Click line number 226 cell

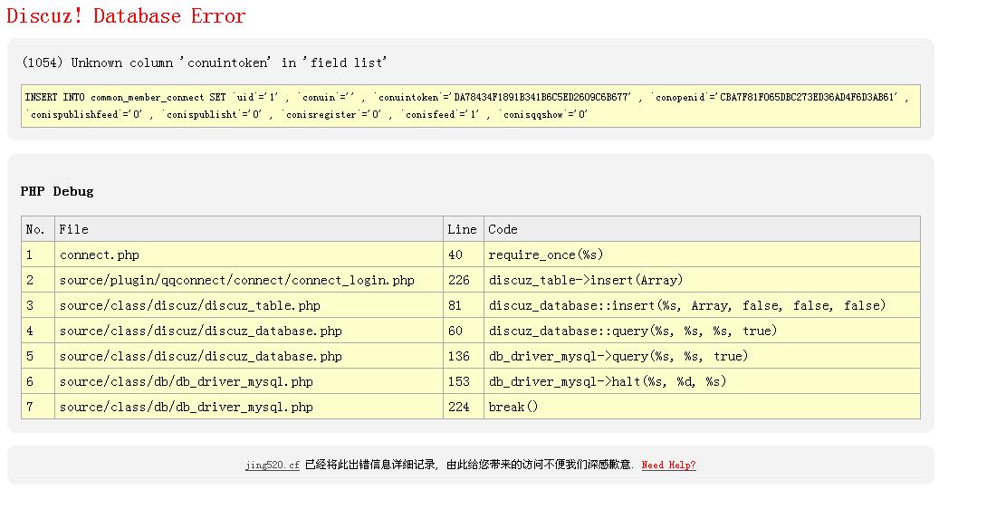(x=464, y=280)
